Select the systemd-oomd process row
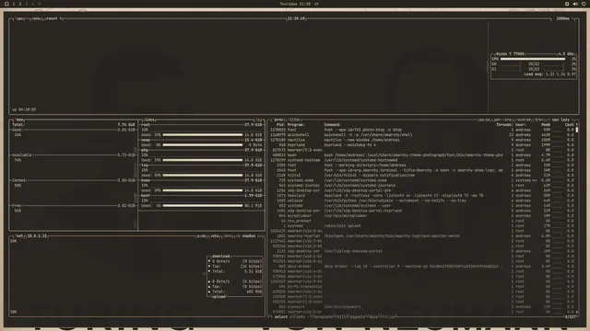This screenshot has height=331, width=590. point(422,180)
